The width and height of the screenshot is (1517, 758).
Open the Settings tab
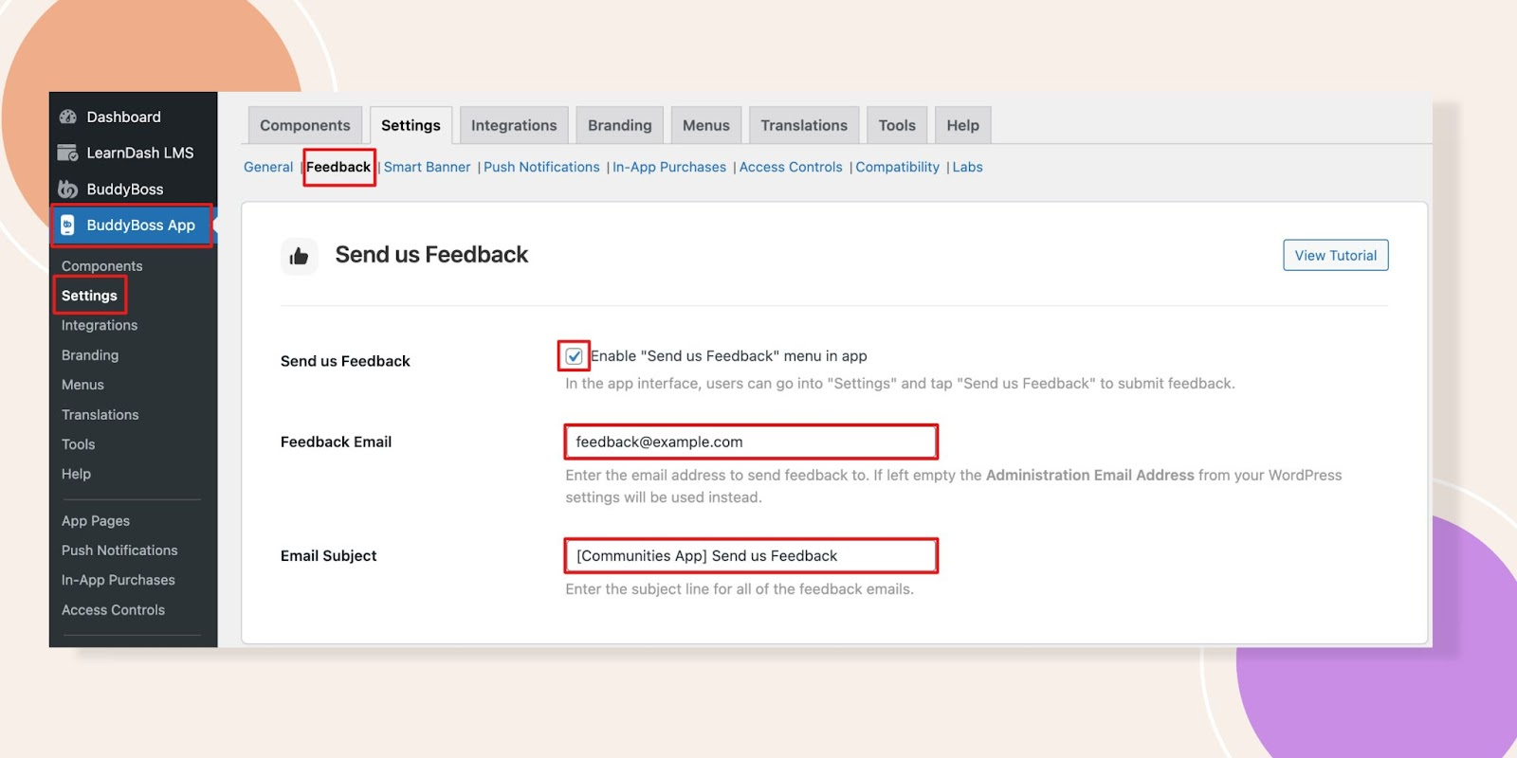pyautogui.click(x=411, y=125)
